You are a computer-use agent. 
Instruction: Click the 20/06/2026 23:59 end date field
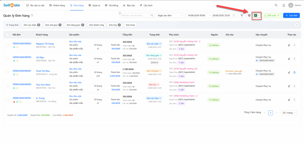pyautogui.click(x=221, y=15)
